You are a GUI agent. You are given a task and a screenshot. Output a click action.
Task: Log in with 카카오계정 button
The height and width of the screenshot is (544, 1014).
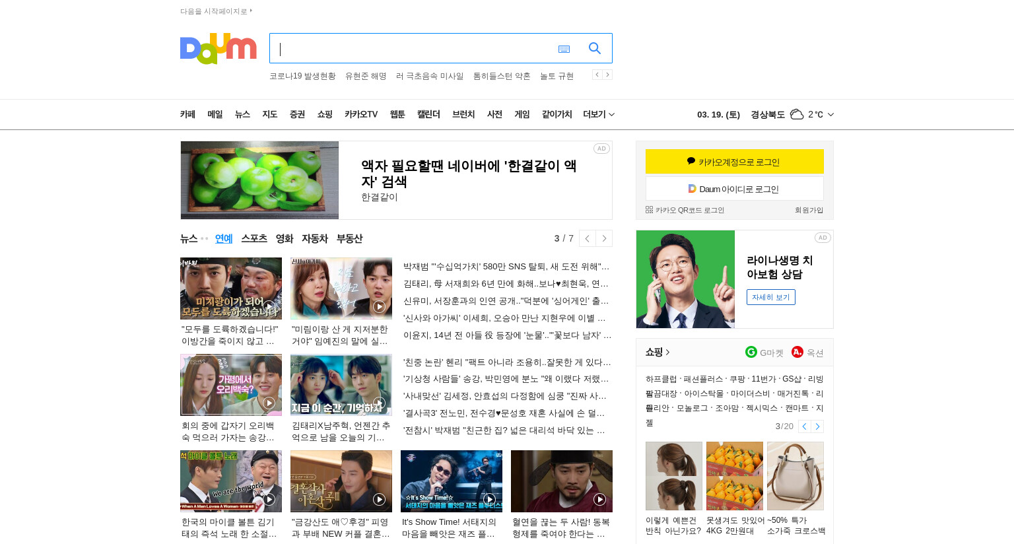pyautogui.click(x=735, y=161)
